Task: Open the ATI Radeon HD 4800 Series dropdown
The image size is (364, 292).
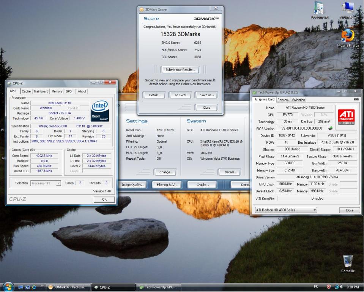Action: coord(286,210)
